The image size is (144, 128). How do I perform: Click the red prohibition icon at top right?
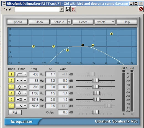(141, 9)
